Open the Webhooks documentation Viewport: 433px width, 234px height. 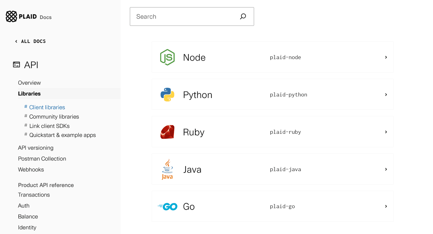coord(31,169)
